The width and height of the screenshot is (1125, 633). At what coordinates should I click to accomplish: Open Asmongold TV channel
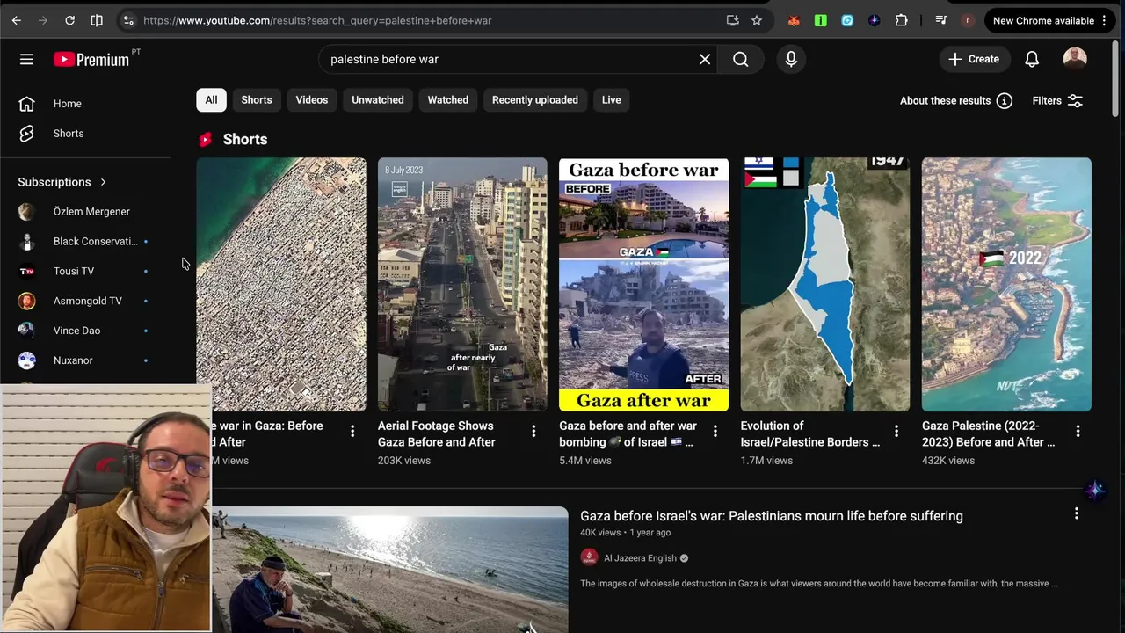tap(86, 301)
